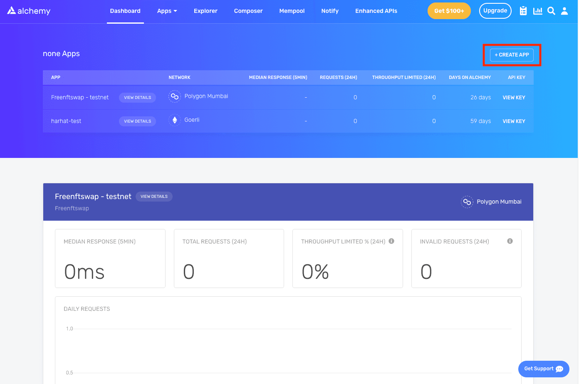Click 'harhat-test' app name in table
Screen dimensions: 579x384
click(66, 121)
